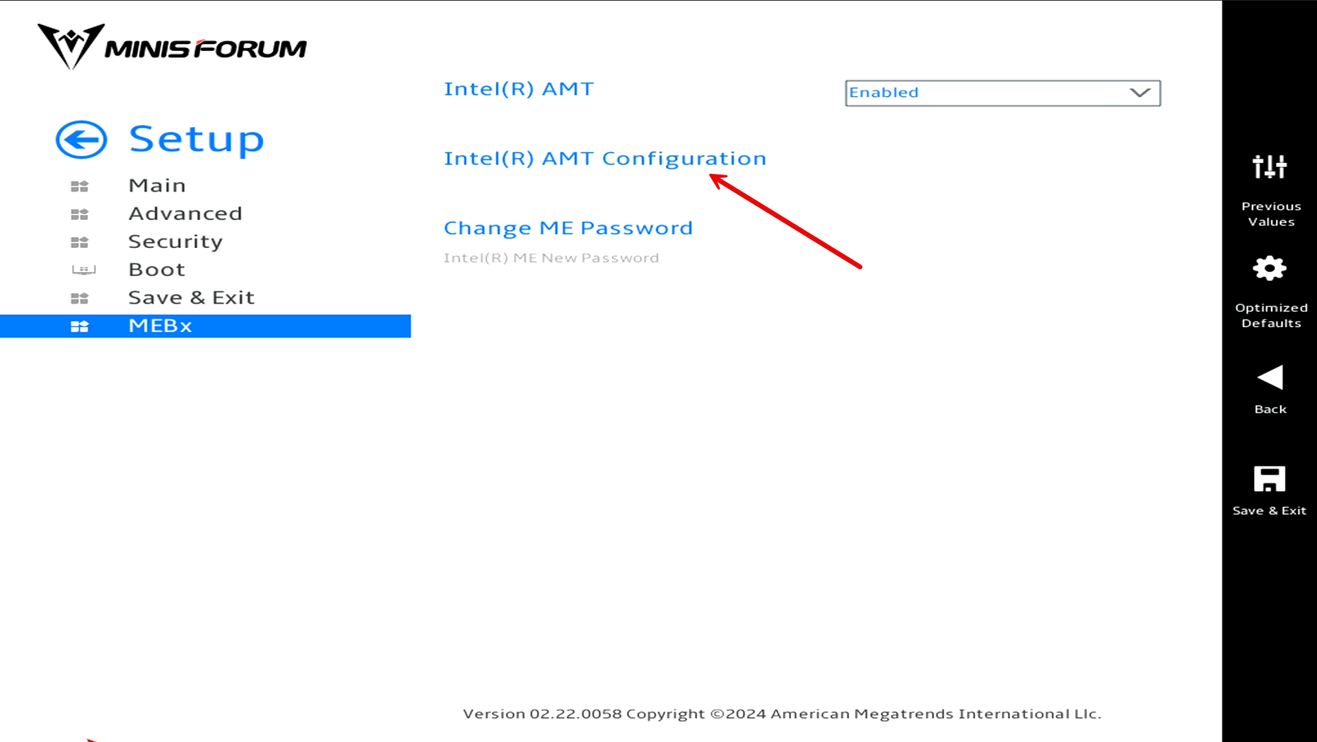
Task: Switch to the Advanced section
Action: (185, 213)
